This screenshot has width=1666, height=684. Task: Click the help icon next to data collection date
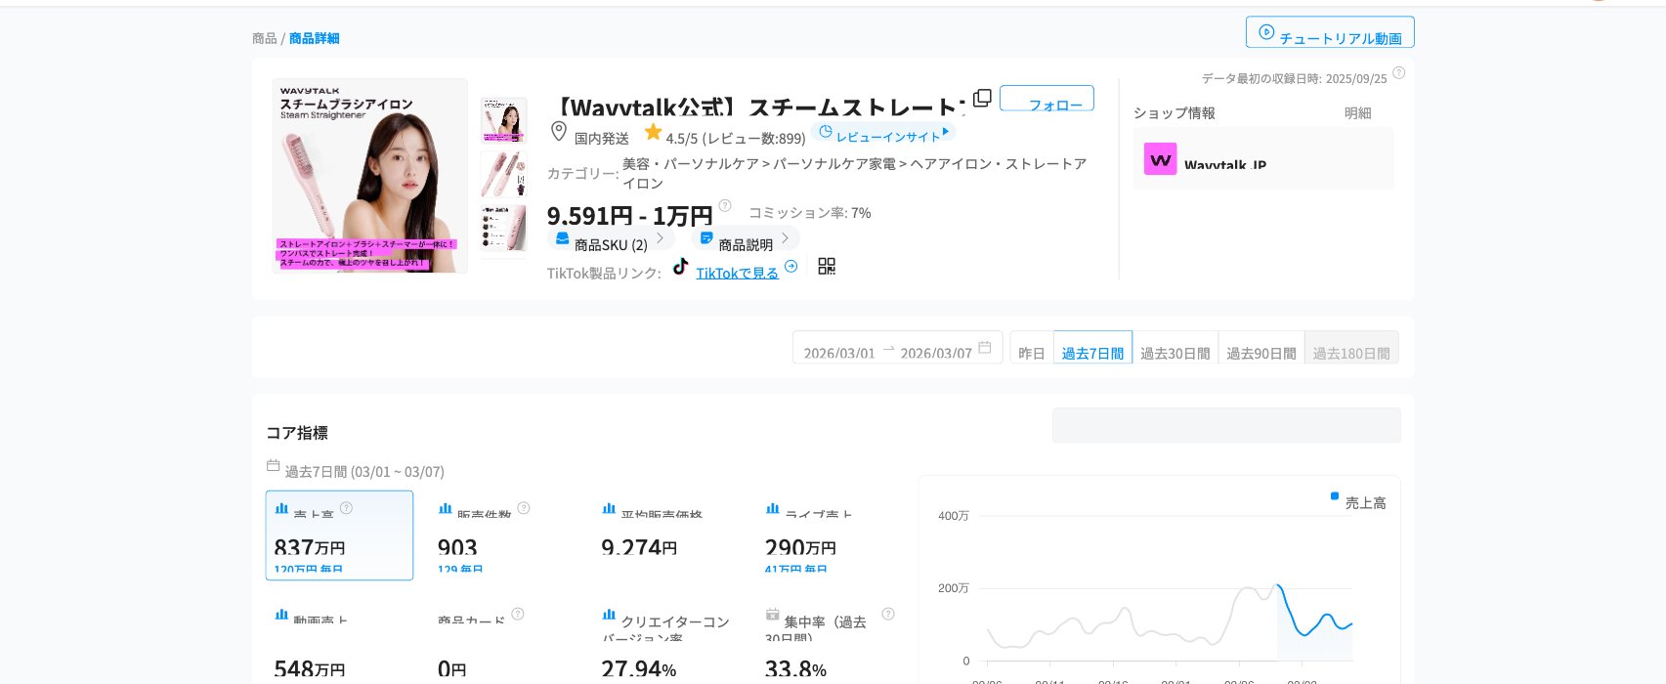tap(1398, 72)
